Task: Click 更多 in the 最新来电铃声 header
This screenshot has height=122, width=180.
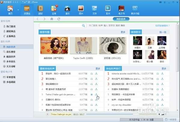Action: coord(98,69)
